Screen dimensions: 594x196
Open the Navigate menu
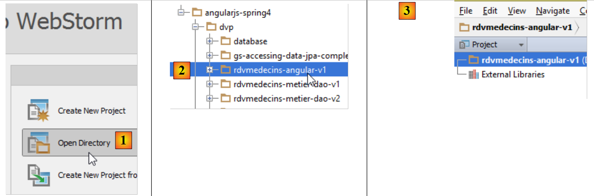[x=553, y=11]
